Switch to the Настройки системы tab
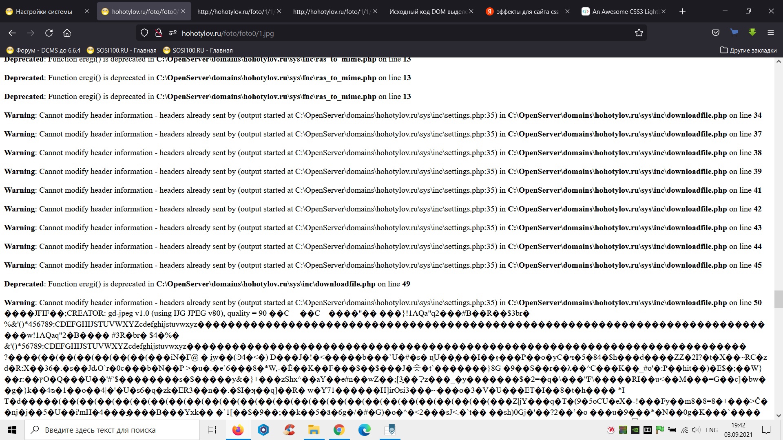Viewport: 783px width, 440px height. tap(44, 11)
